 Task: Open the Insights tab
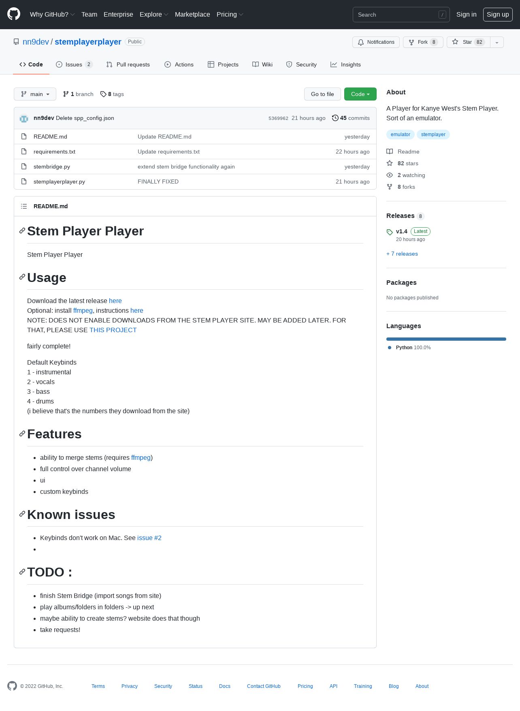point(345,64)
